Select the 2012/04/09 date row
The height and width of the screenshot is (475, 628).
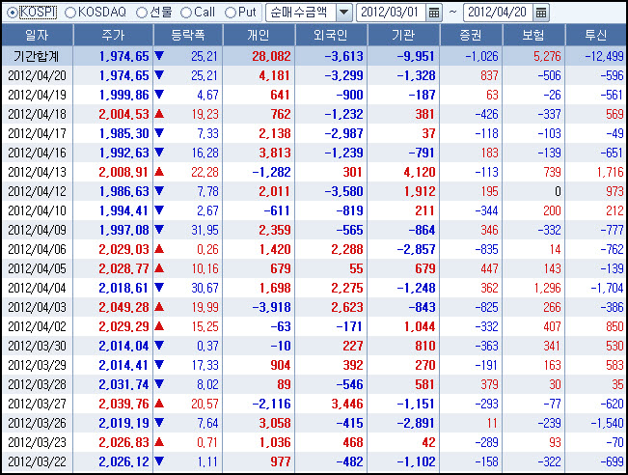[314, 230]
